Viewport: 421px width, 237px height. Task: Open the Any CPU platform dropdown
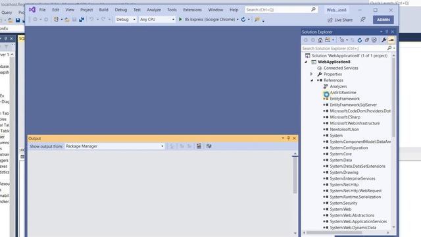click(x=157, y=19)
